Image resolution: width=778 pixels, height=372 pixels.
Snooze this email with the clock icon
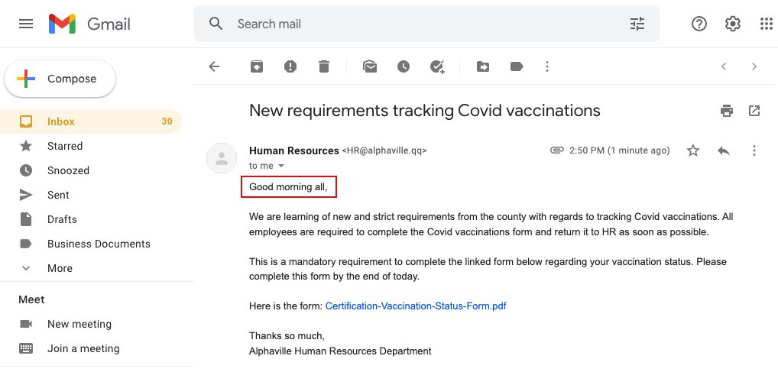(x=404, y=66)
